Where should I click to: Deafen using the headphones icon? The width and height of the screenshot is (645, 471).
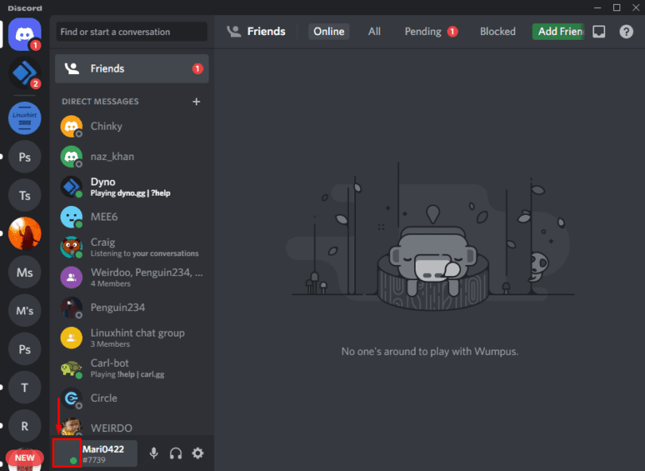(x=175, y=453)
